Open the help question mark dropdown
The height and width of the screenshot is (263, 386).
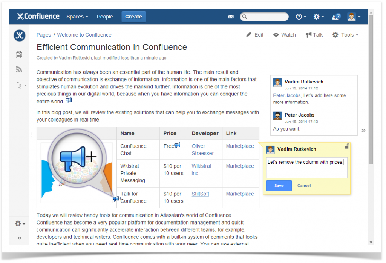pyautogui.click(x=299, y=17)
